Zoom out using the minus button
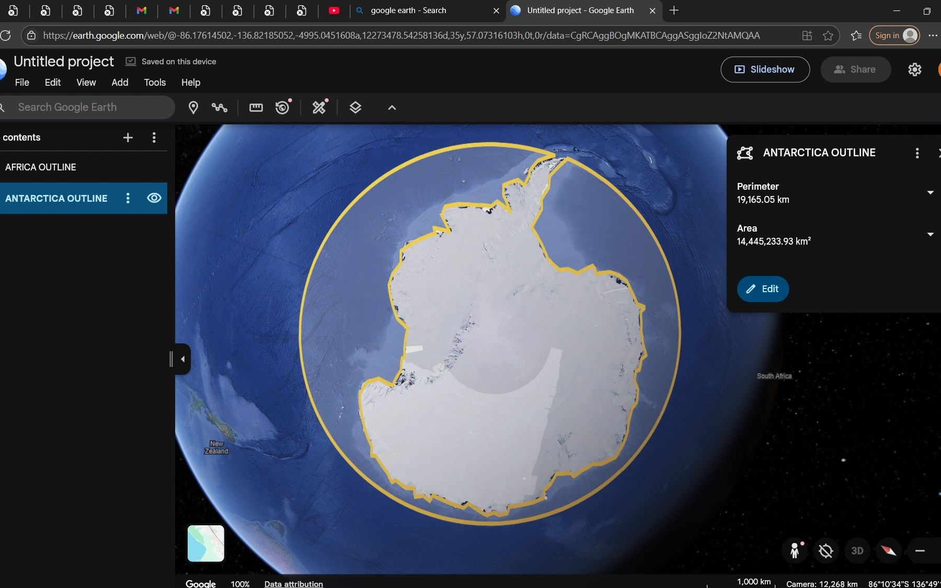 pos(920,550)
